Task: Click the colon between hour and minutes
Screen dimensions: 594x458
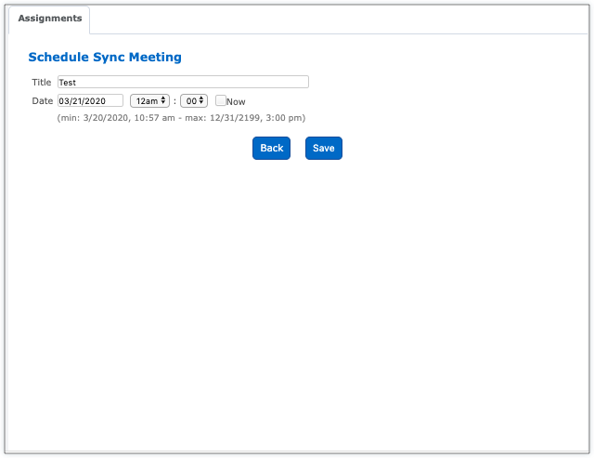Action: (x=174, y=101)
